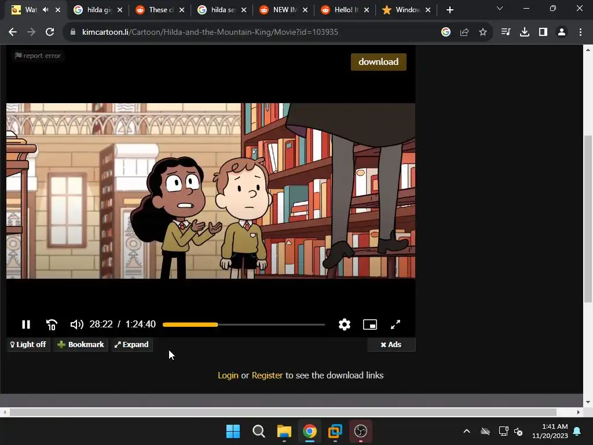Rewind video by 10 seconds
Screen dimensions: 593x445
click(52, 324)
